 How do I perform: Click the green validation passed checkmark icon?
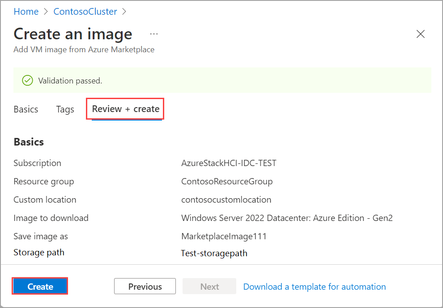(x=28, y=81)
